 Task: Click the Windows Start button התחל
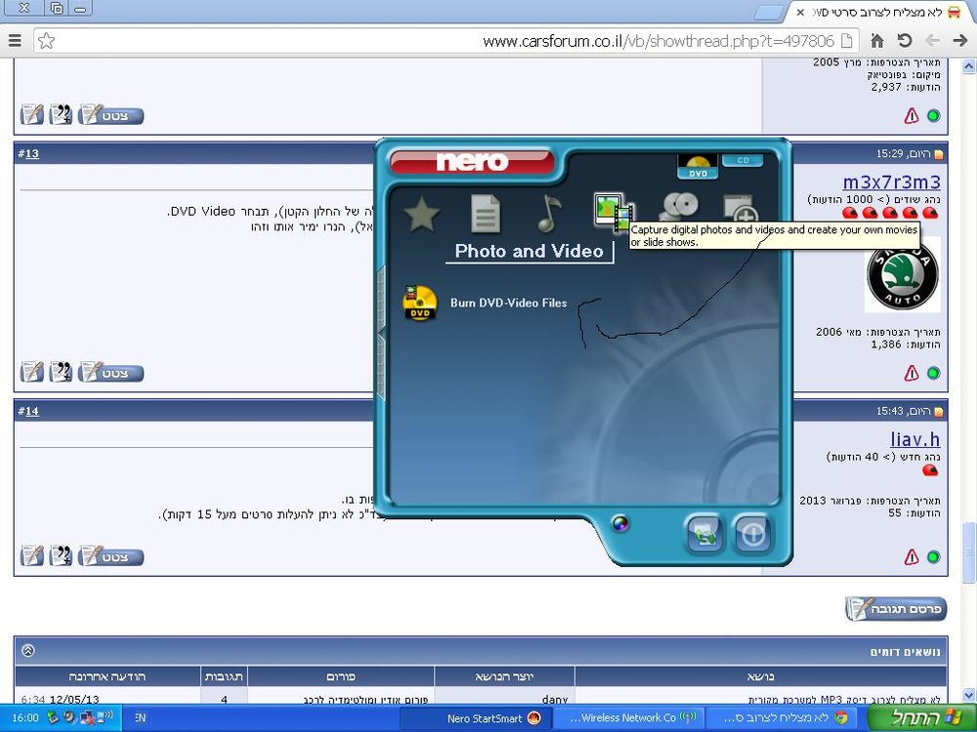click(x=920, y=717)
